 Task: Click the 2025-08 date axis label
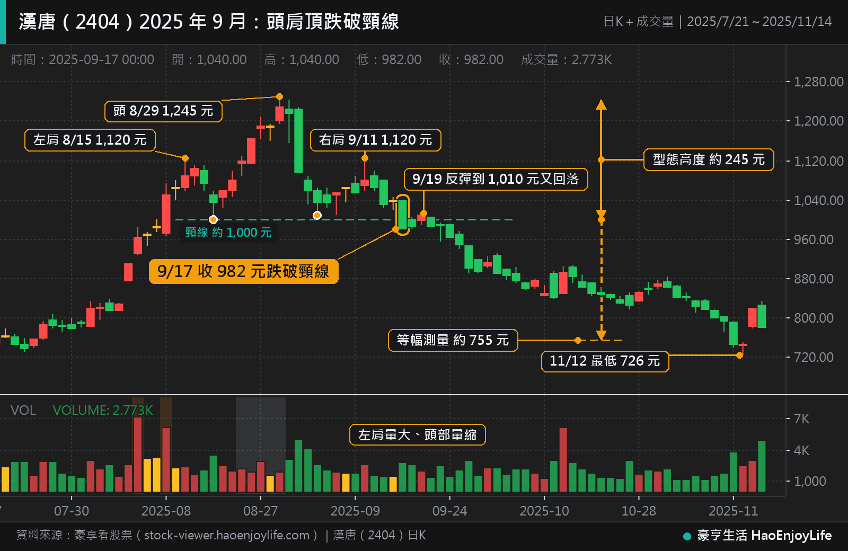(x=166, y=511)
